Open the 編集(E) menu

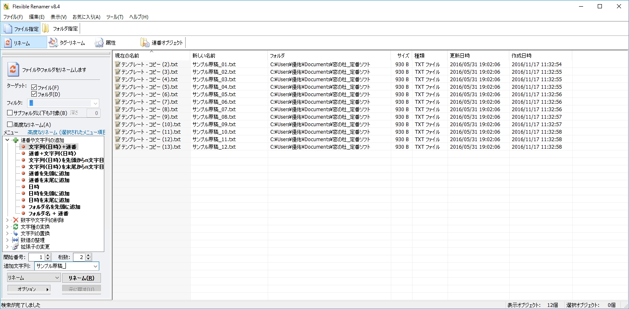click(37, 17)
